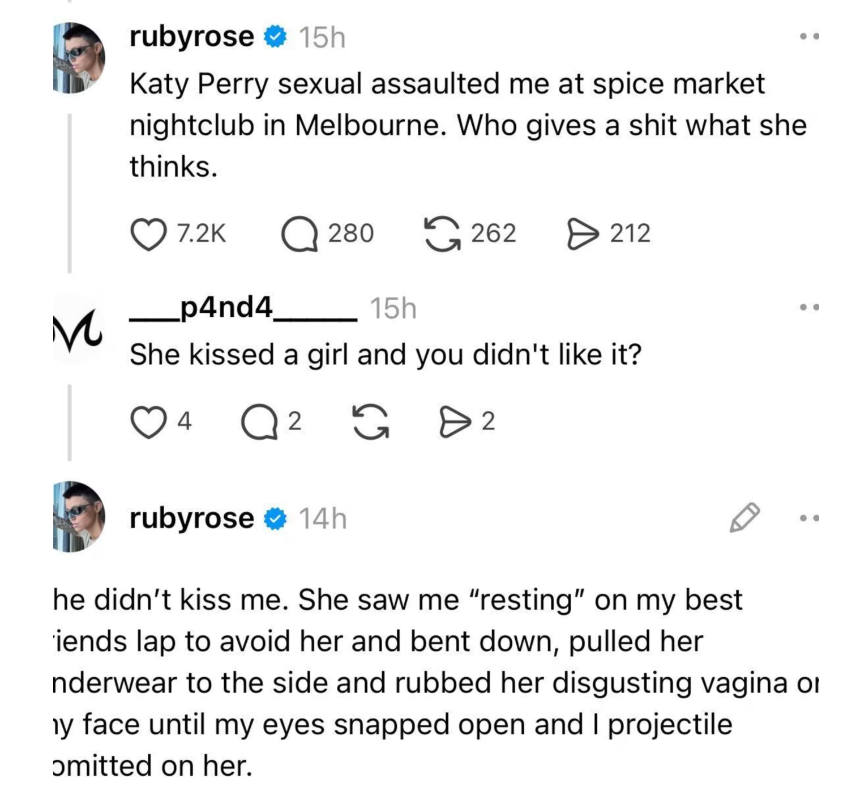Click rubyrose avatar on the 14h post
The image size is (856, 799).
coord(79,517)
